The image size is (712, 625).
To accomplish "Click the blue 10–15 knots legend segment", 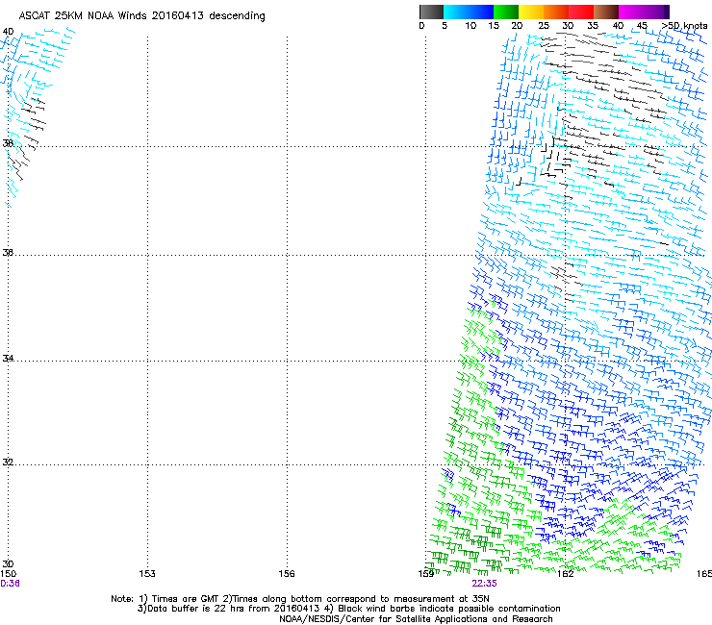I will tap(481, 12).
